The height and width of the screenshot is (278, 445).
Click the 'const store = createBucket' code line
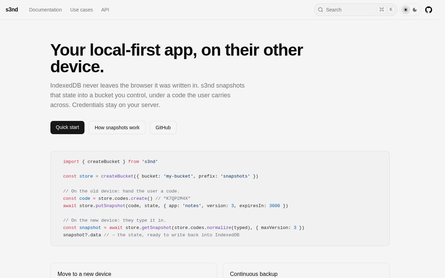tap(161, 177)
